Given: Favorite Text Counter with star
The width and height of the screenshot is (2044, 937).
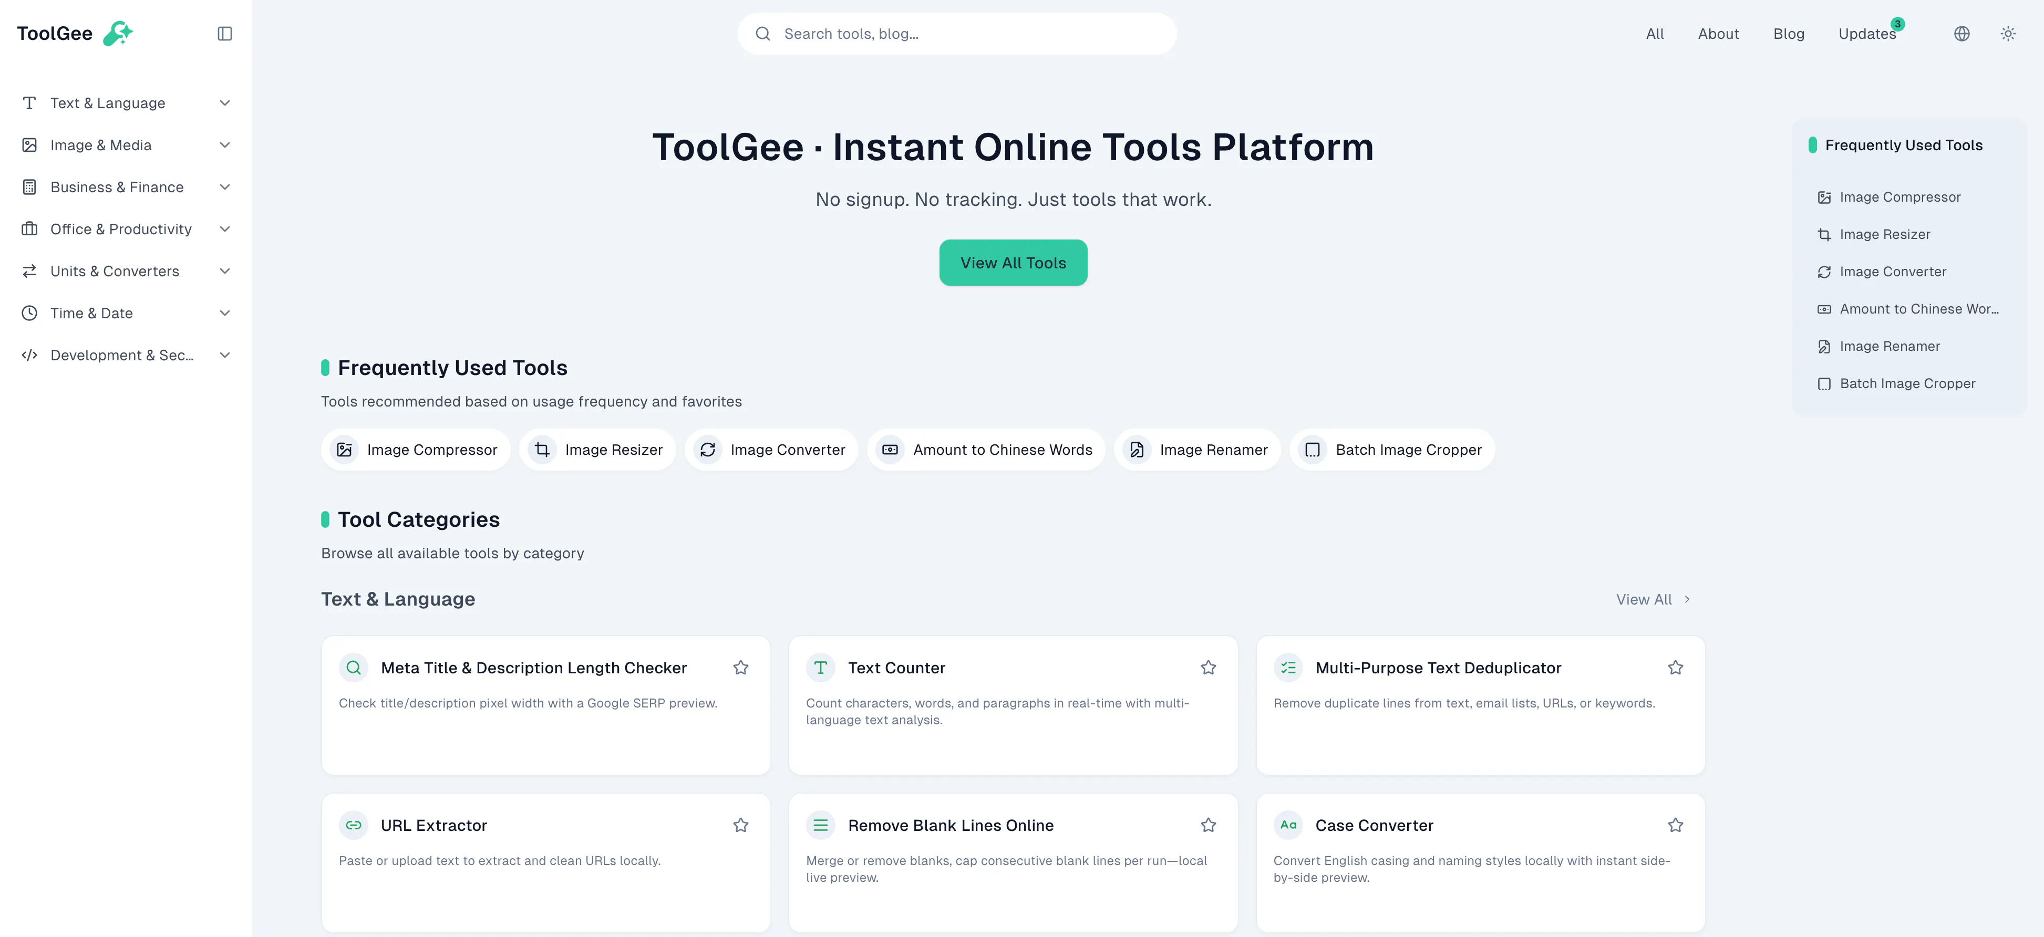Looking at the screenshot, I should point(1207,668).
